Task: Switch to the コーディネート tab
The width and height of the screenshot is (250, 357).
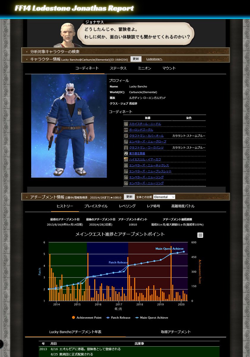Action: [x=87, y=68]
